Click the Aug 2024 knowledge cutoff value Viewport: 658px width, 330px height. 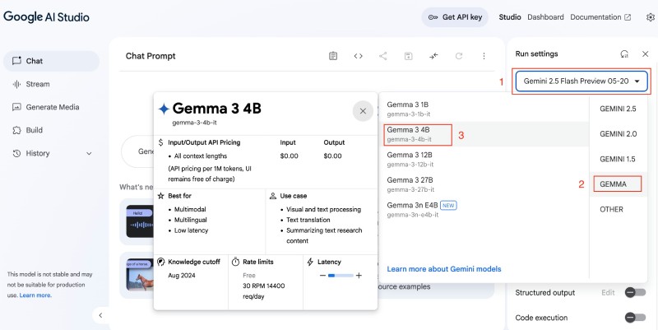pos(181,276)
